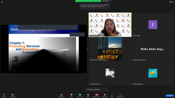The height and width of the screenshot is (98, 175).
Task: Open the Participants panel
Action: tap(61, 95)
